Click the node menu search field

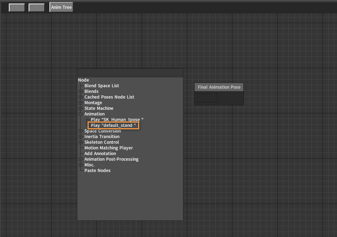pos(130,73)
